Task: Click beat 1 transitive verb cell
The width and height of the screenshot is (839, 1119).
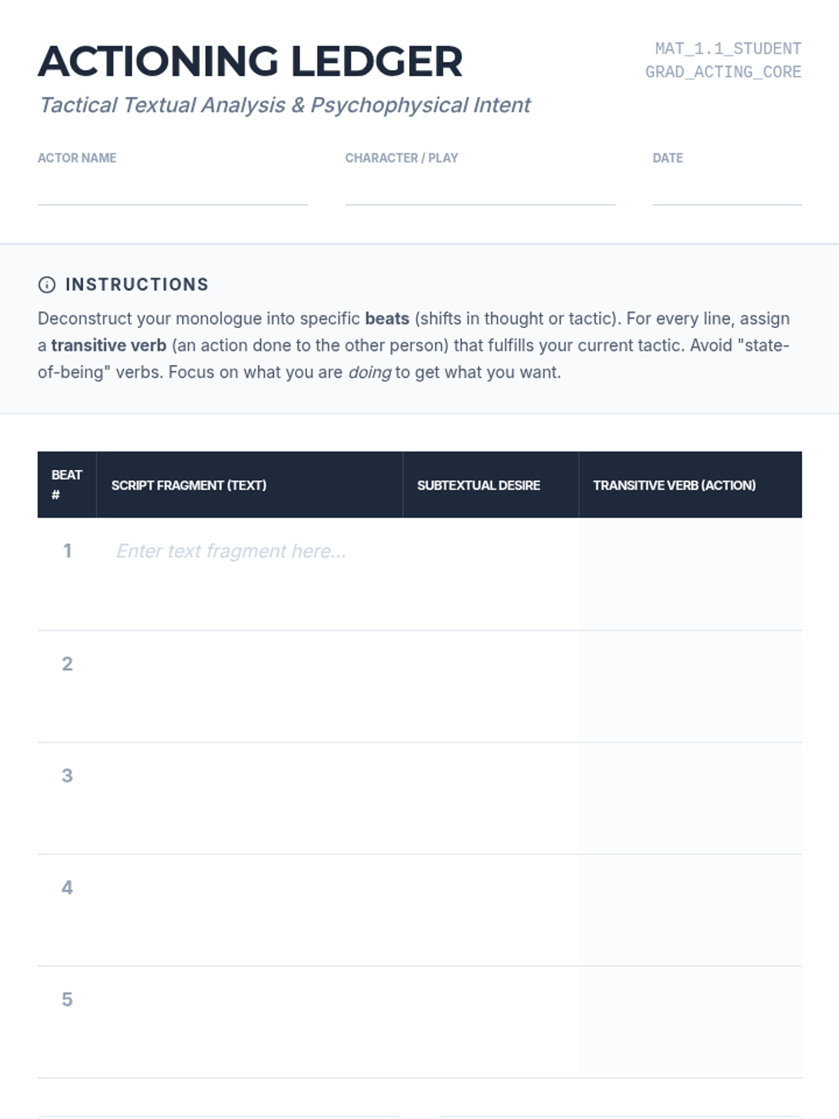Action: point(690,573)
